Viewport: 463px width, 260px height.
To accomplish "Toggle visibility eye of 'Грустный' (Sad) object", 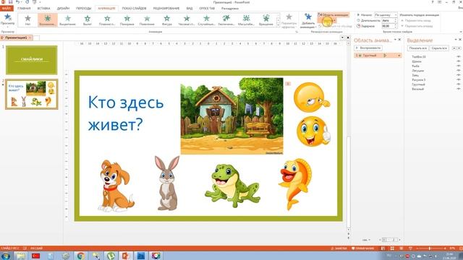I will pyautogui.click(x=459, y=84).
